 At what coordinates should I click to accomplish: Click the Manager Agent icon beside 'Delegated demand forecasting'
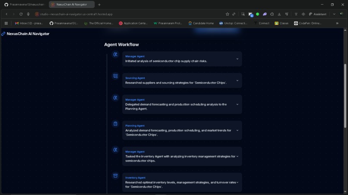115,98
